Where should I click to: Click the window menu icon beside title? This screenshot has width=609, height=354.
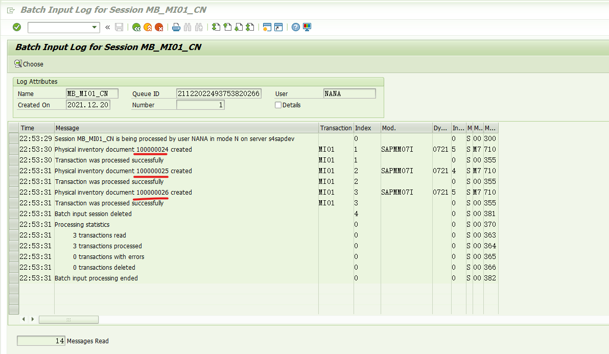tap(11, 11)
